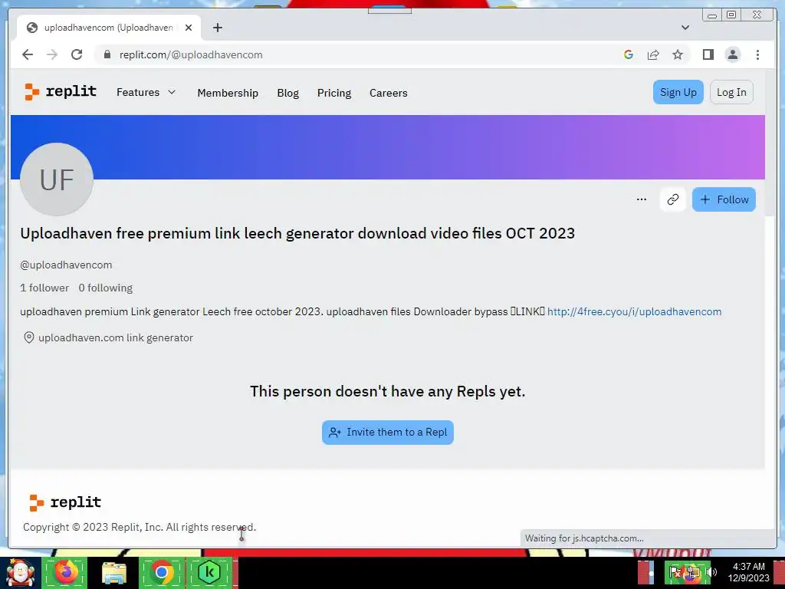Click the Sign Up button
785x589 pixels.
coord(678,92)
